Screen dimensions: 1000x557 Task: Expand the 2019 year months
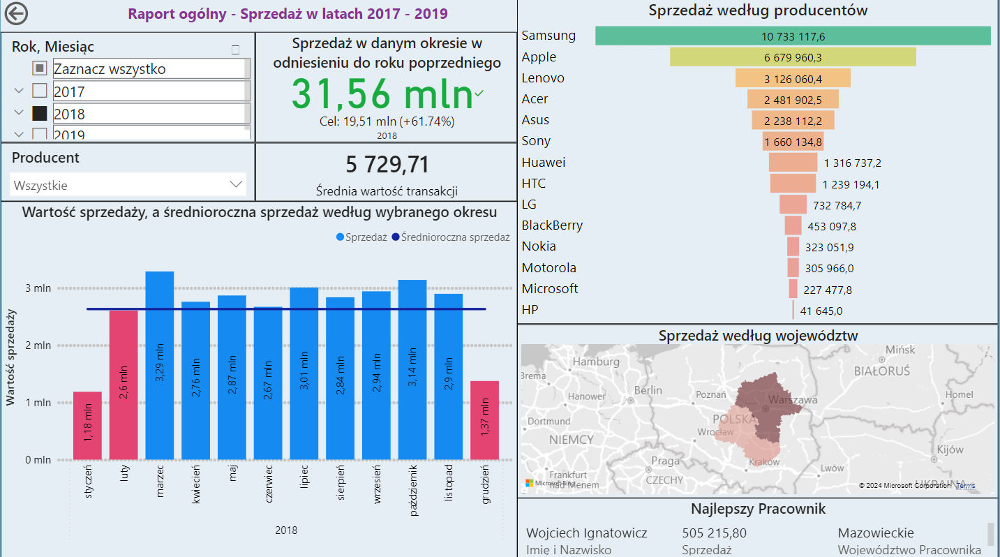coord(19,133)
